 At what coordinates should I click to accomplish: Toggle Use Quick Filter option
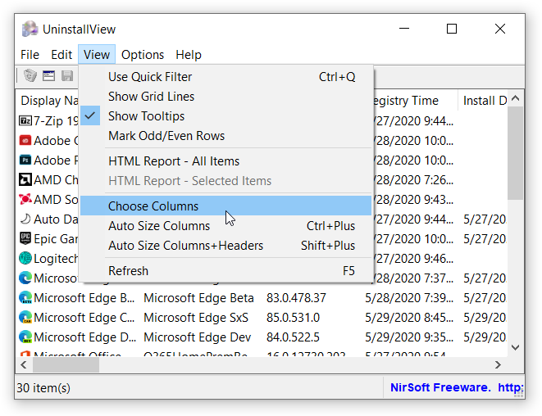[225, 77]
